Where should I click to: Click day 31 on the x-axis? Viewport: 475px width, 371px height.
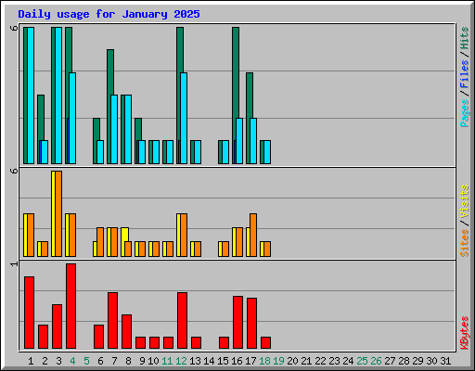[445, 361]
